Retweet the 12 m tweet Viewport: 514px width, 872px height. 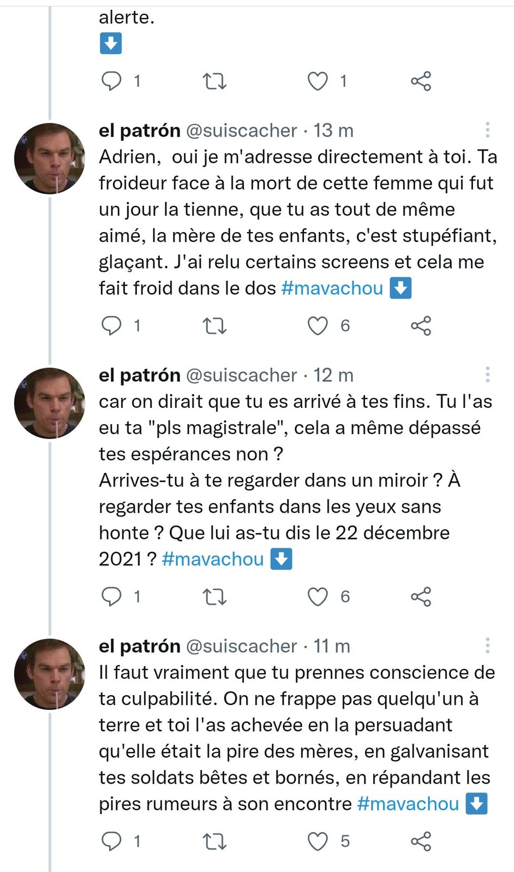214,597
